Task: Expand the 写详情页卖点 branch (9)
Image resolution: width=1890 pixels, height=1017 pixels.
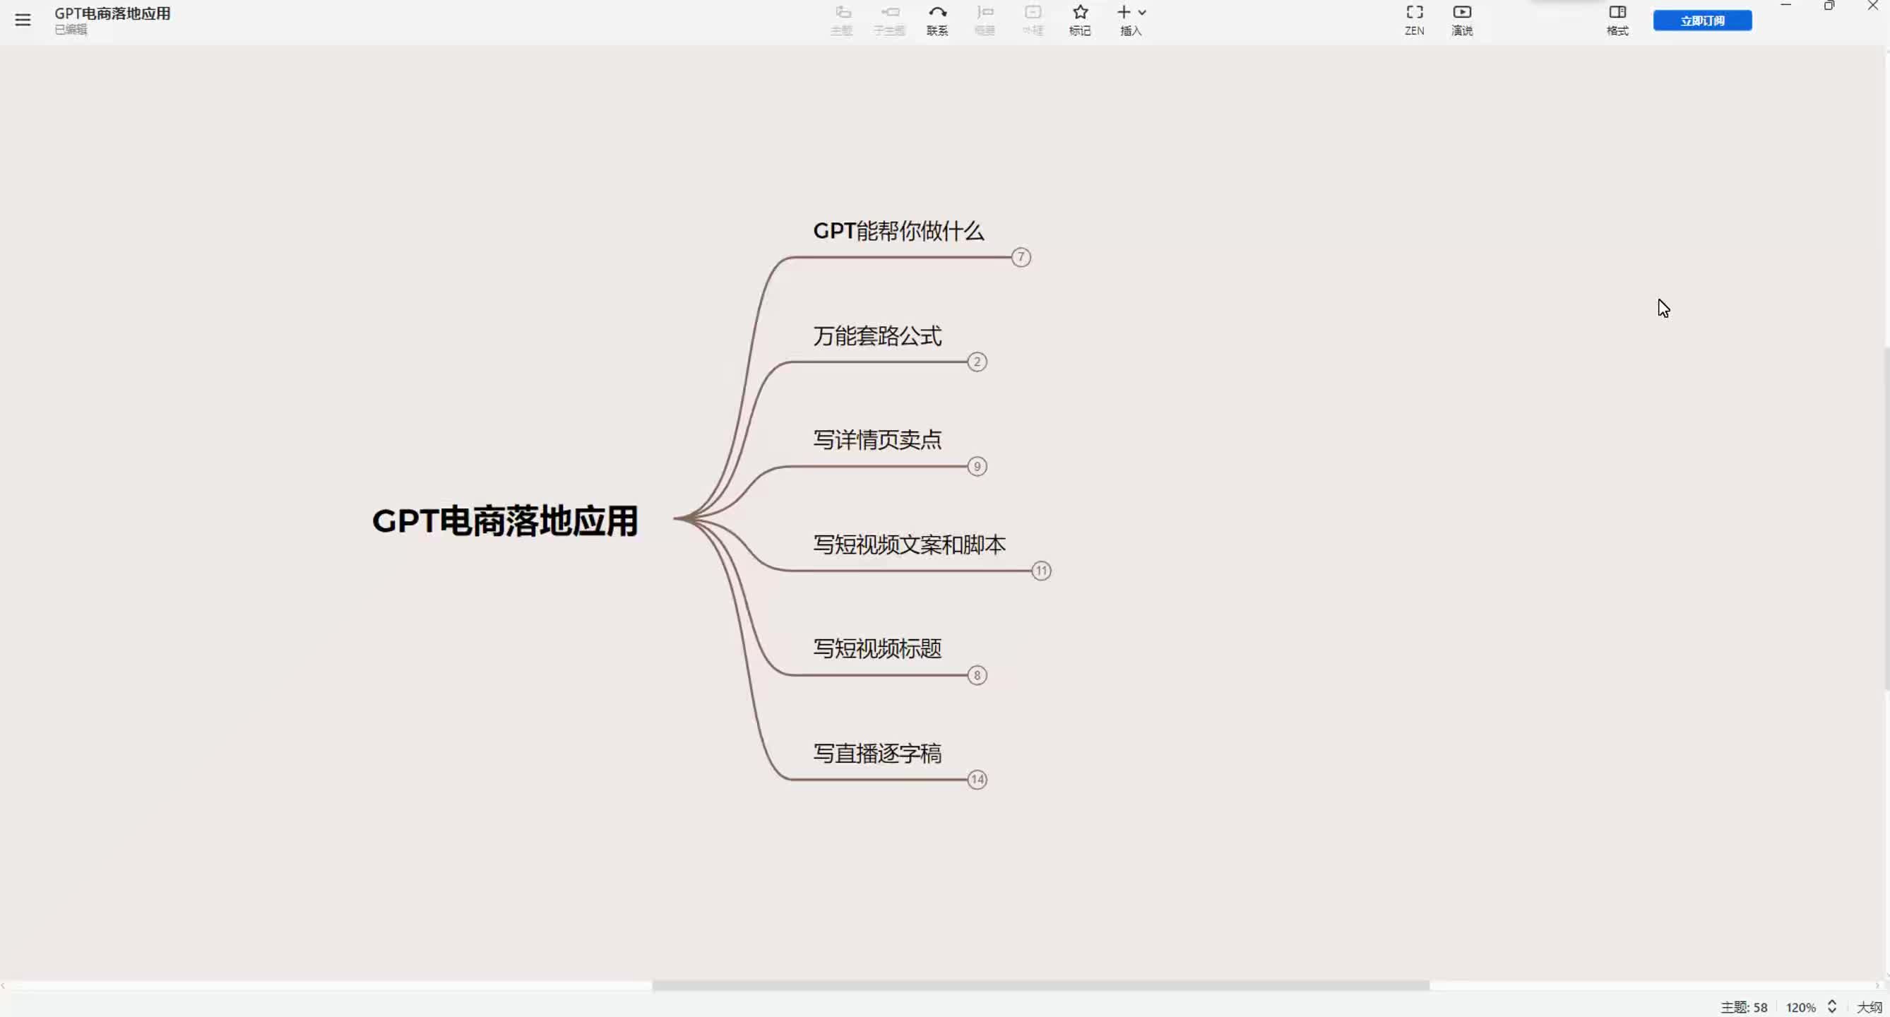Action: coord(977,467)
